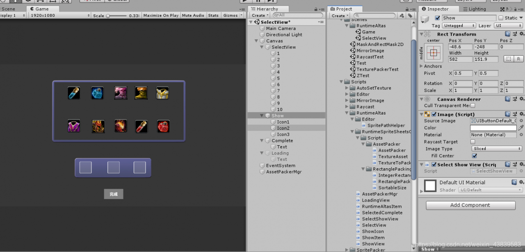Select the Game tab
Image resolution: width=525 pixels, height=252 pixels.
42,9
